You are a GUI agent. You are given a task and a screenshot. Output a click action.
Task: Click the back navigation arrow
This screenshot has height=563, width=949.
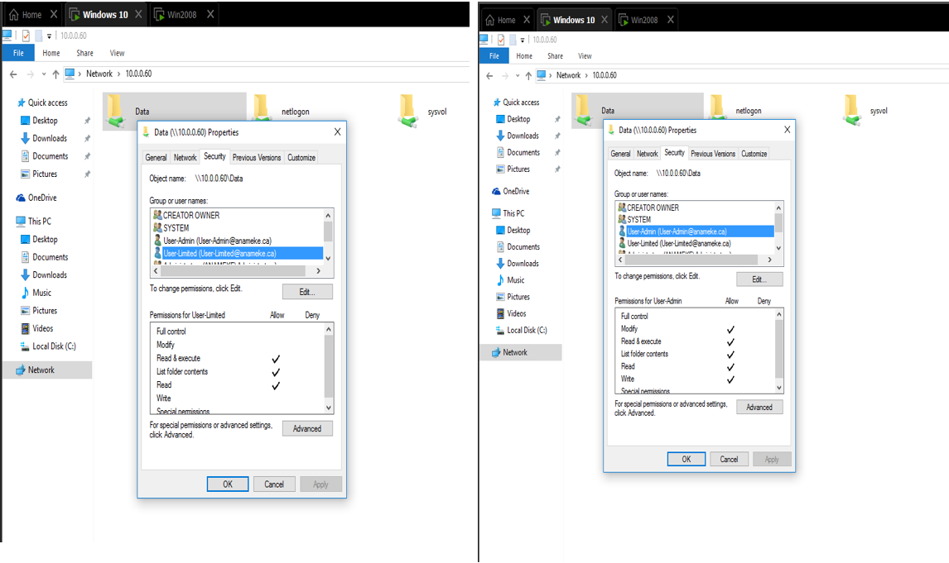tap(13, 74)
